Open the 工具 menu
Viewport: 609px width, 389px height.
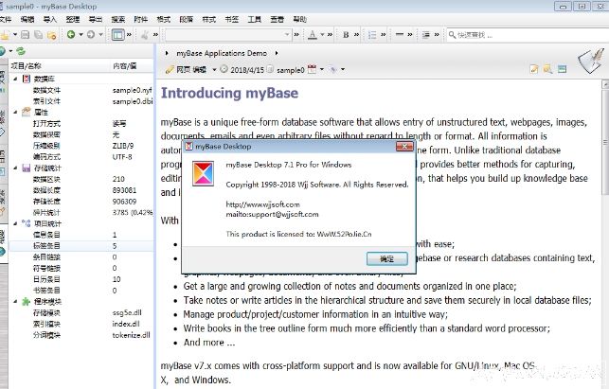coord(255,20)
